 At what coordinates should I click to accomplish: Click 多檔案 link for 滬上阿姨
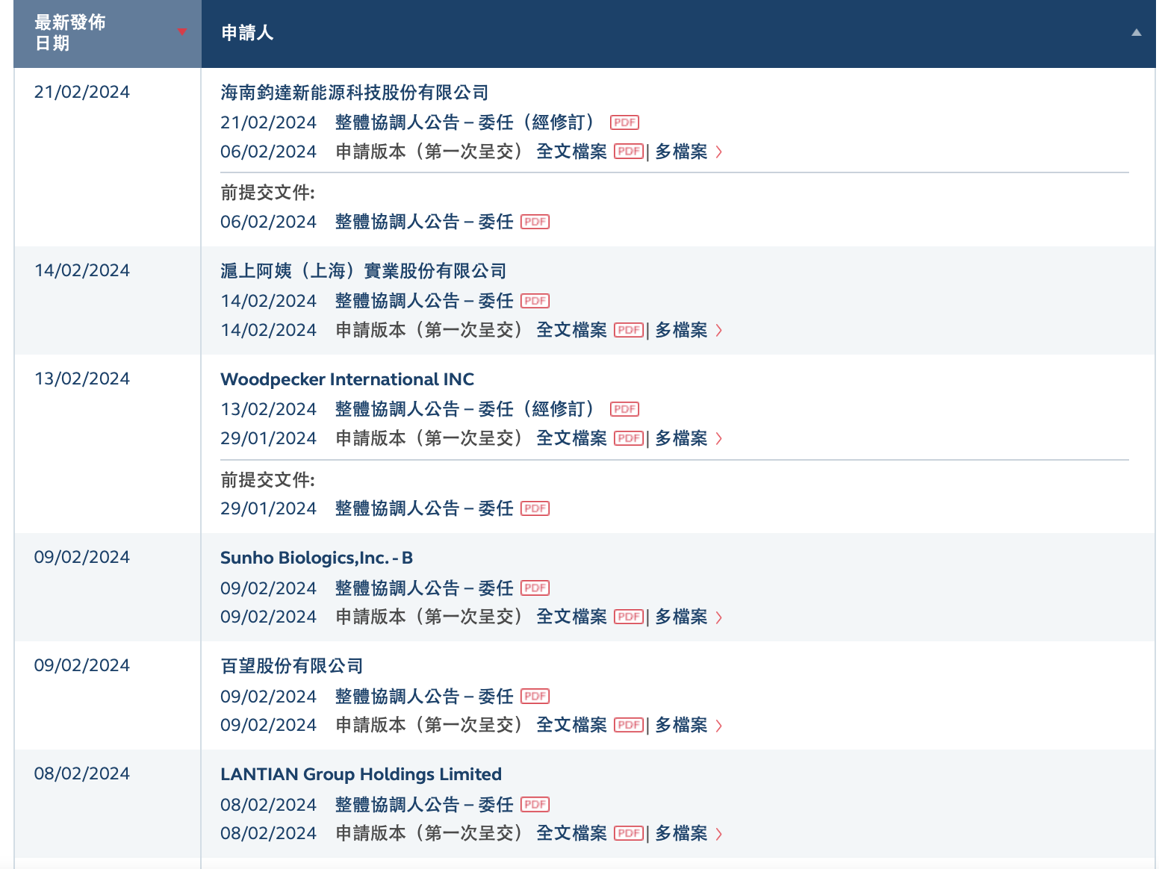(x=681, y=330)
